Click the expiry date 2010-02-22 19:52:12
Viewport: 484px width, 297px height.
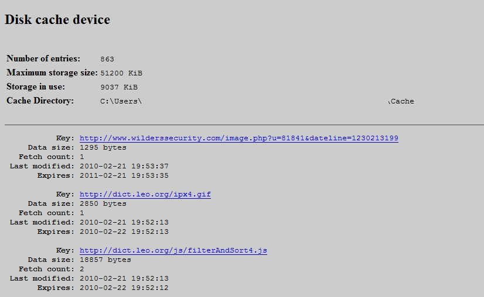click(x=124, y=288)
